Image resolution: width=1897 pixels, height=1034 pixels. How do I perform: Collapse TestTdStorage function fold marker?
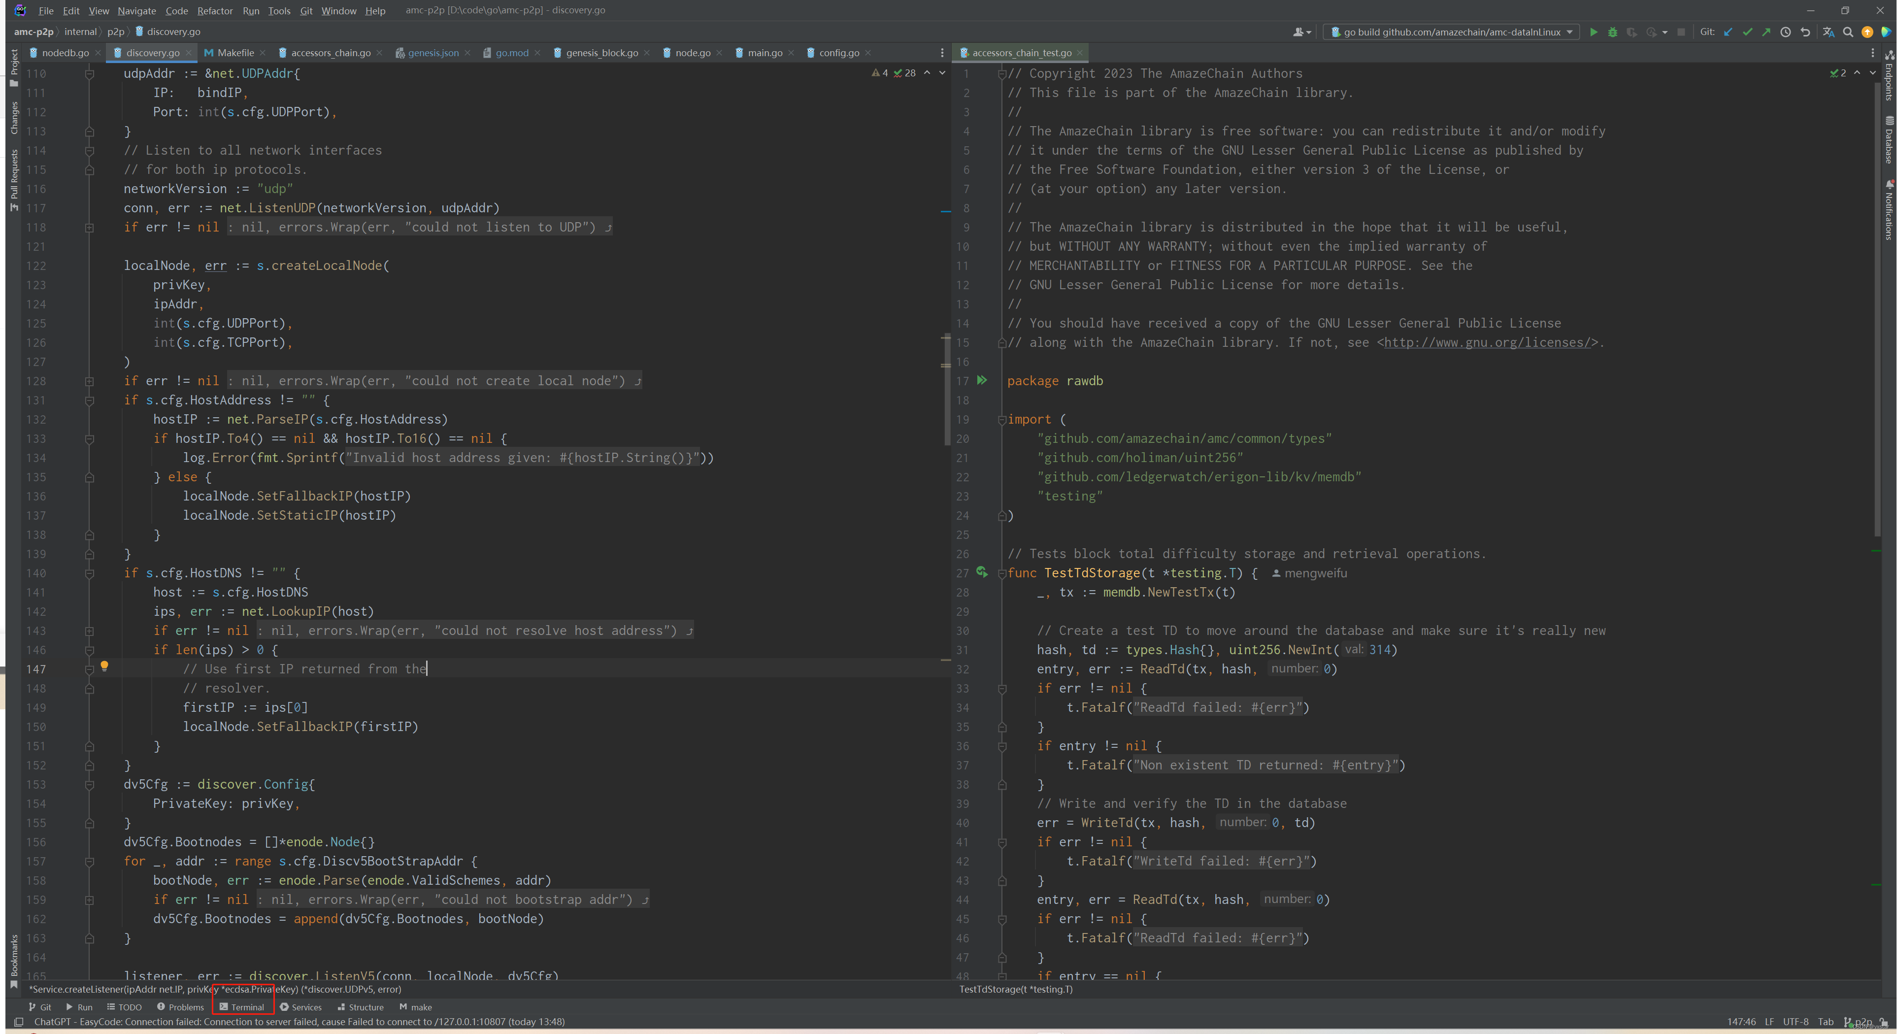click(1001, 574)
